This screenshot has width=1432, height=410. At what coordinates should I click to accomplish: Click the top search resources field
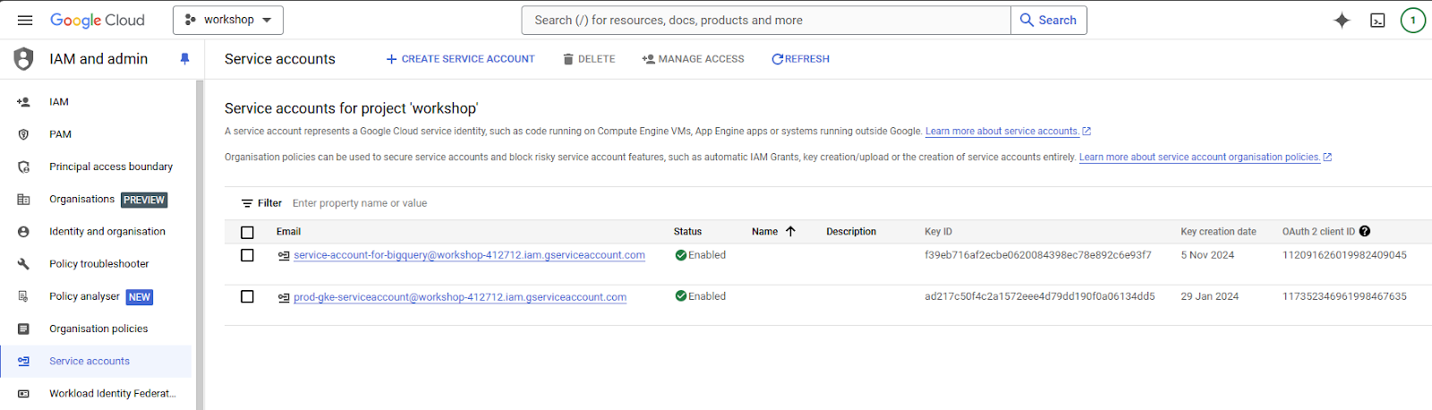[x=766, y=20]
